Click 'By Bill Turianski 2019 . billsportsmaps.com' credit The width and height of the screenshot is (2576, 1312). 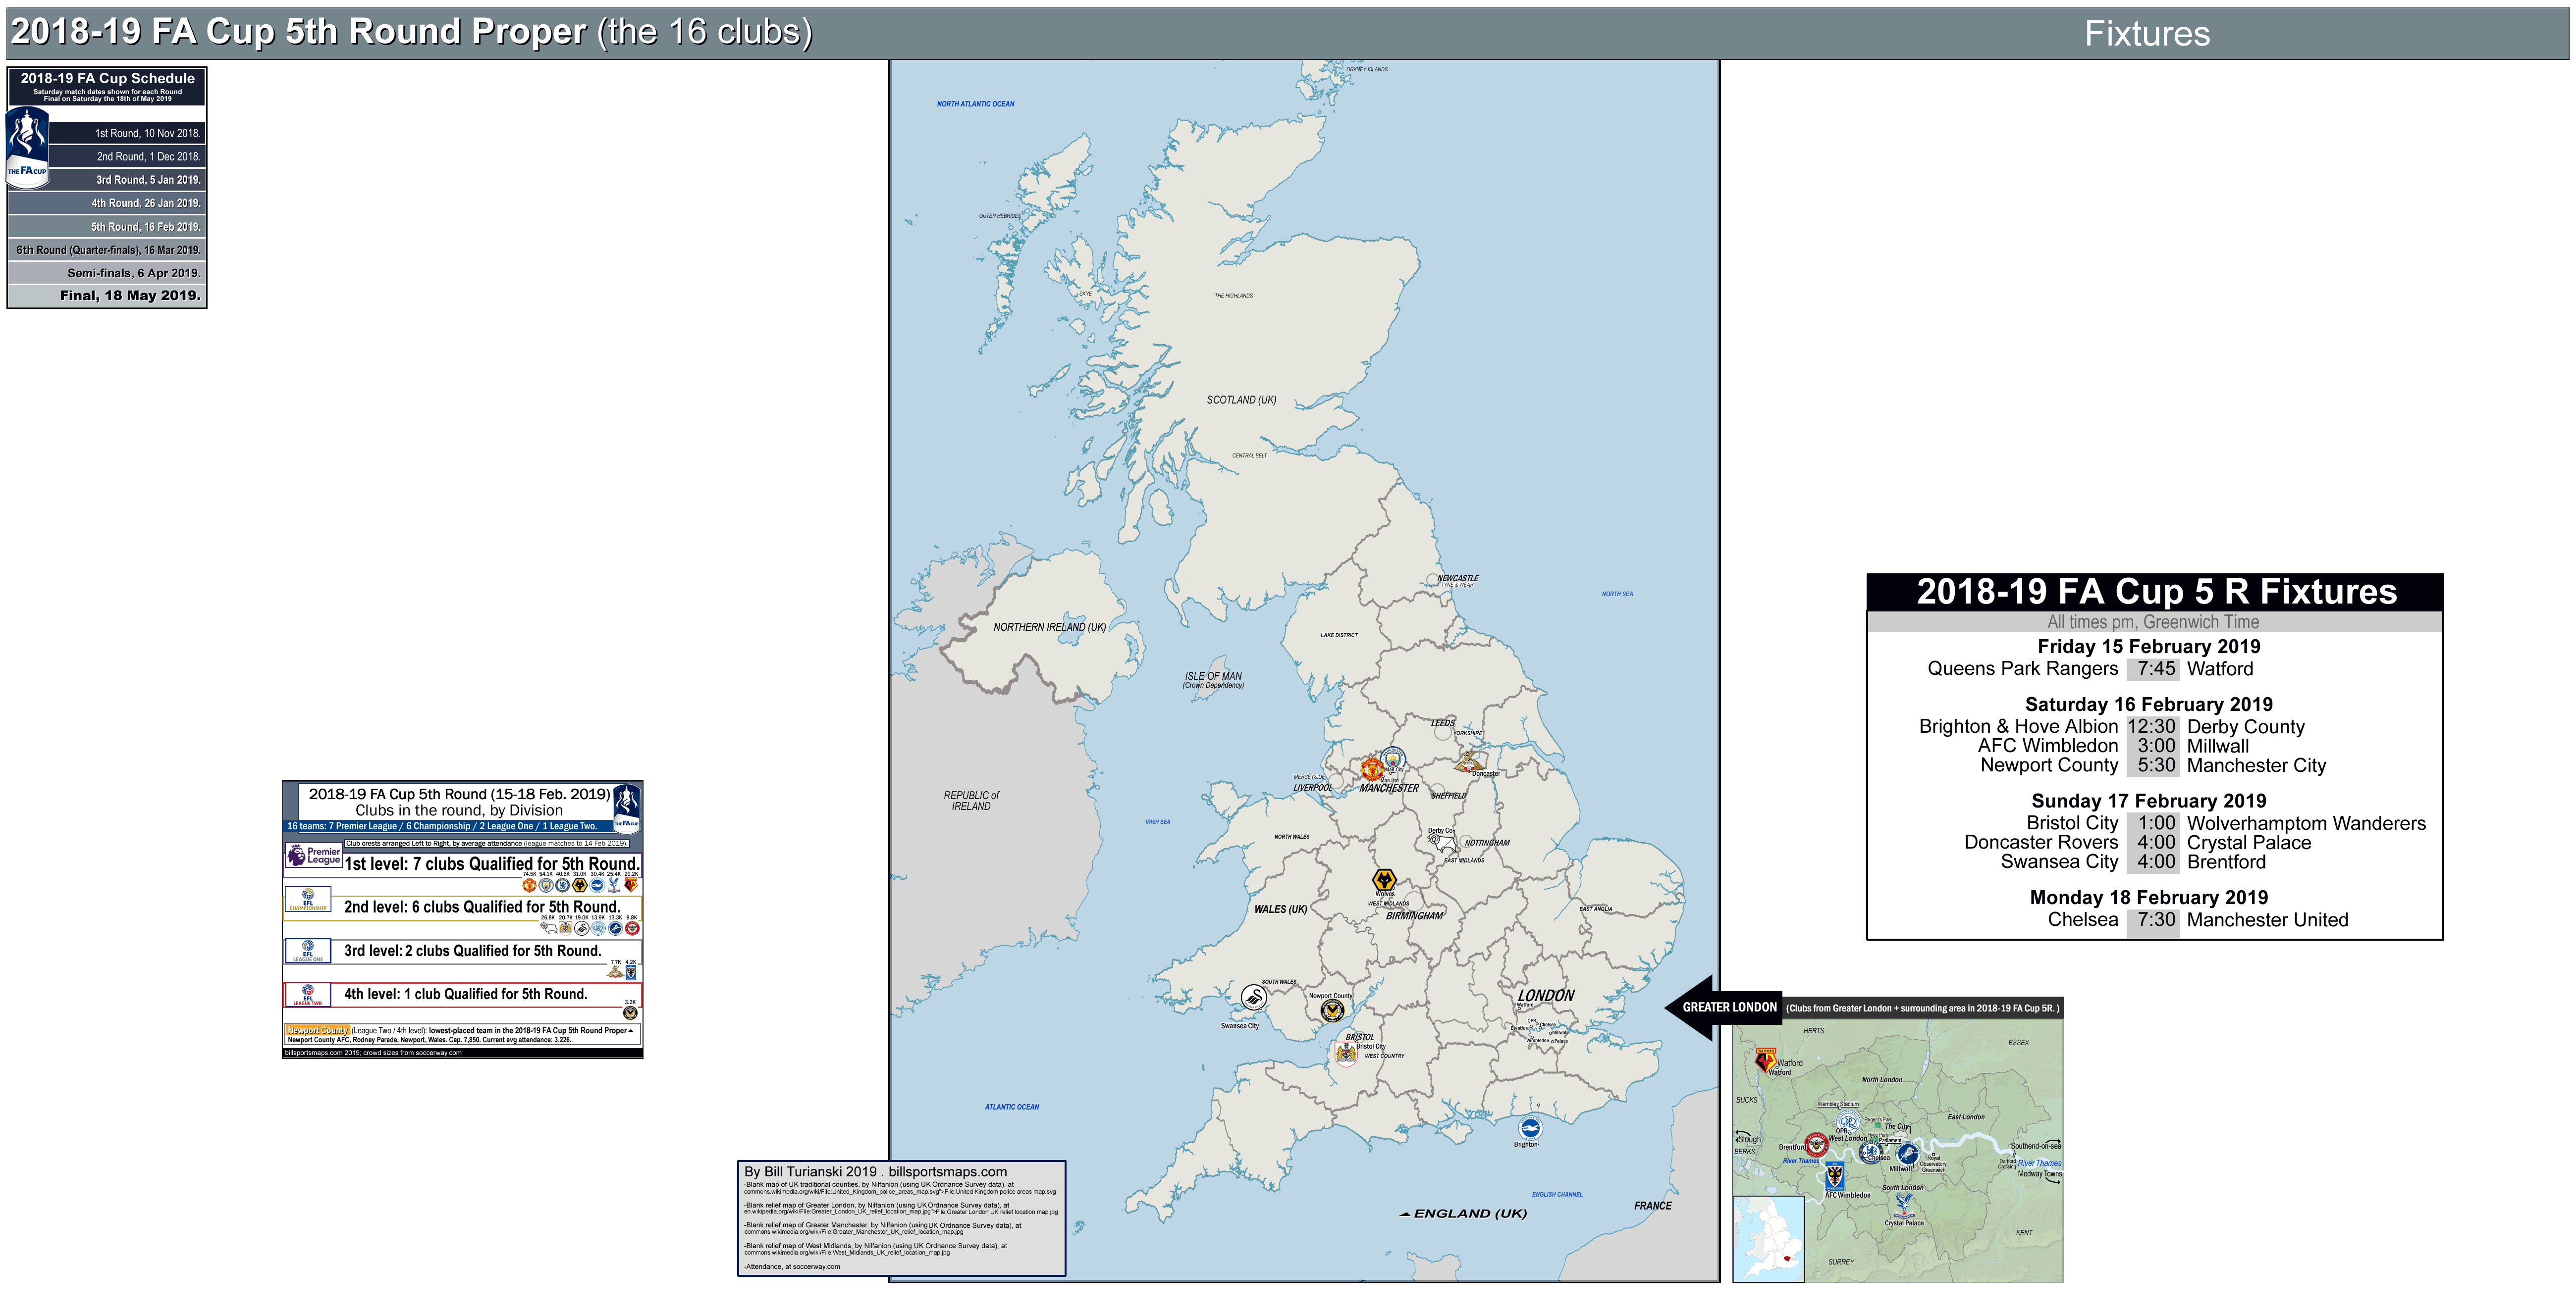(875, 1172)
